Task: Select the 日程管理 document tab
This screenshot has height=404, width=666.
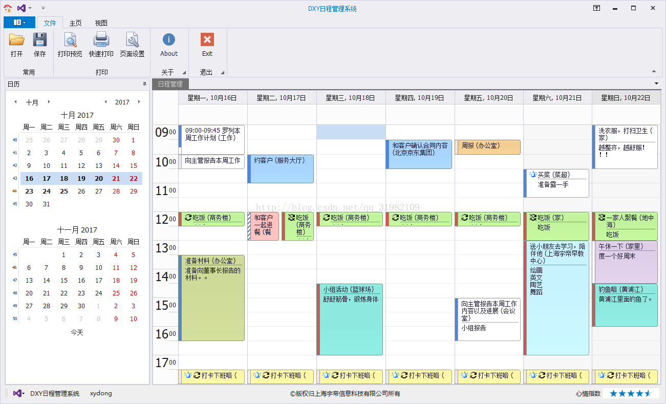Action: point(170,84)
